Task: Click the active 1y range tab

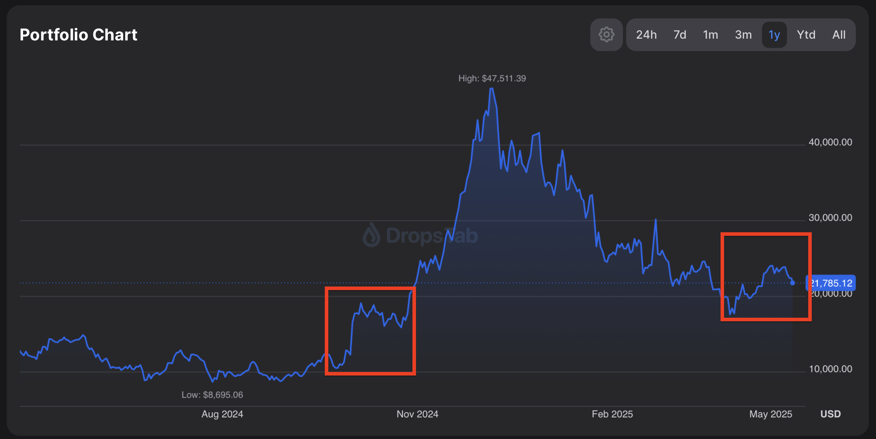Action: (x=774, y=35)
